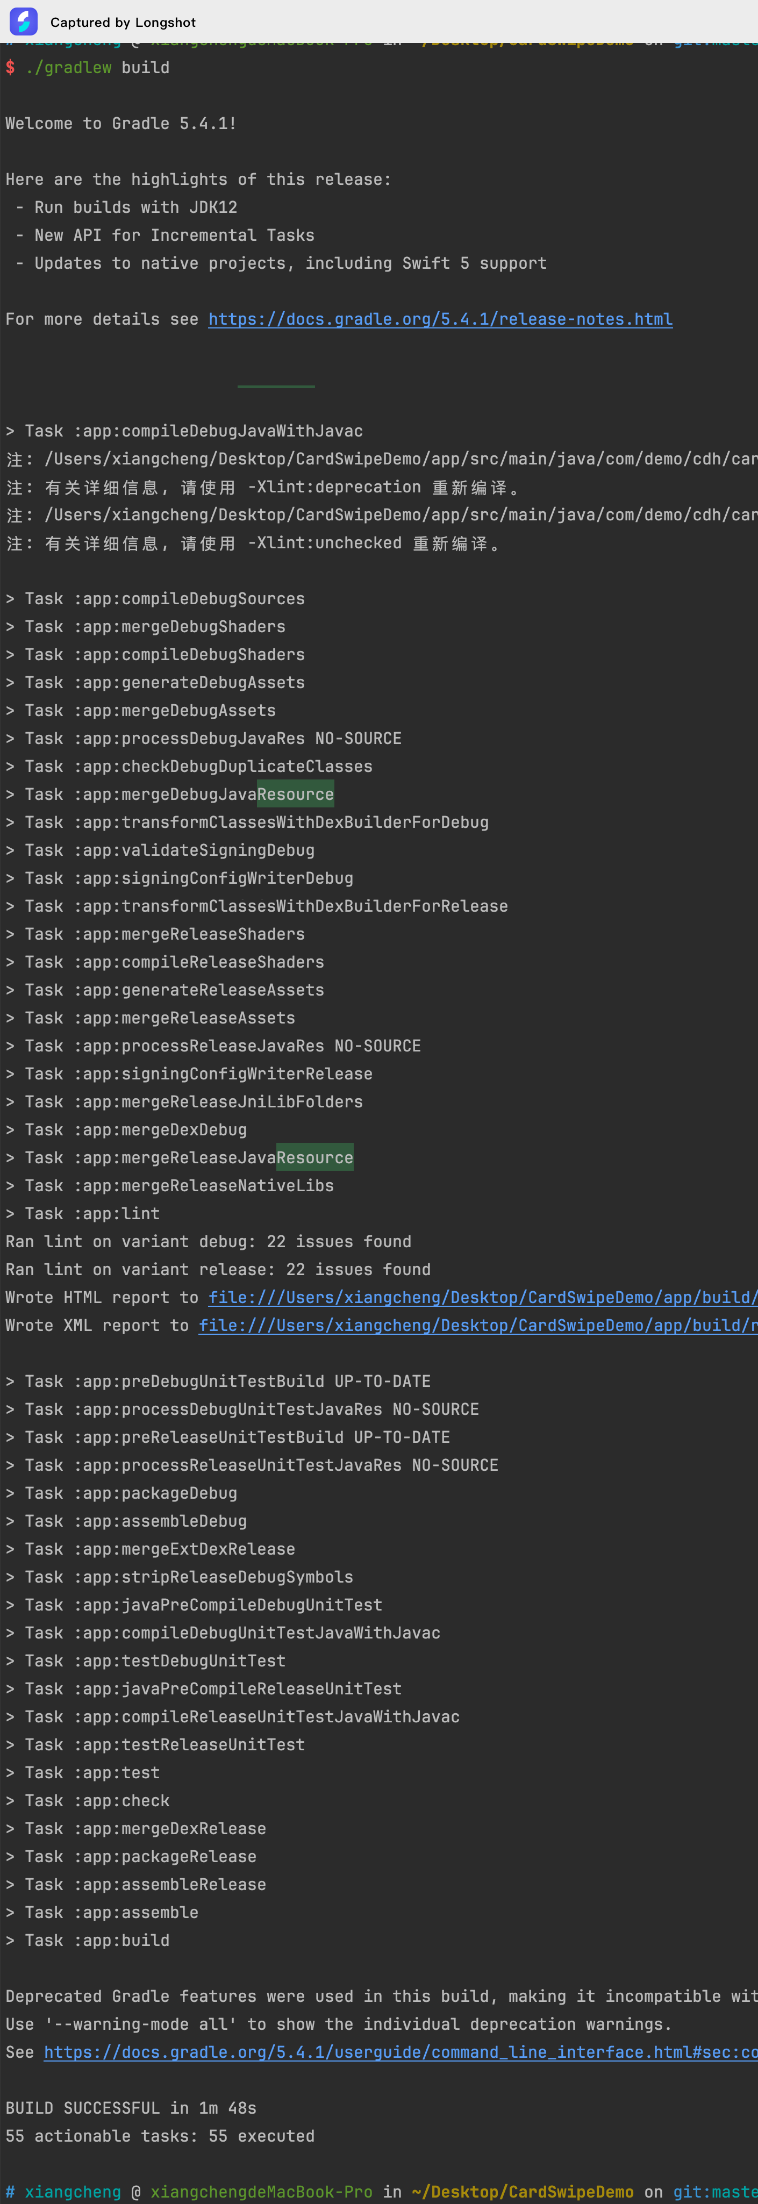Click the './gradlew' command text

[x=68, y=68]
